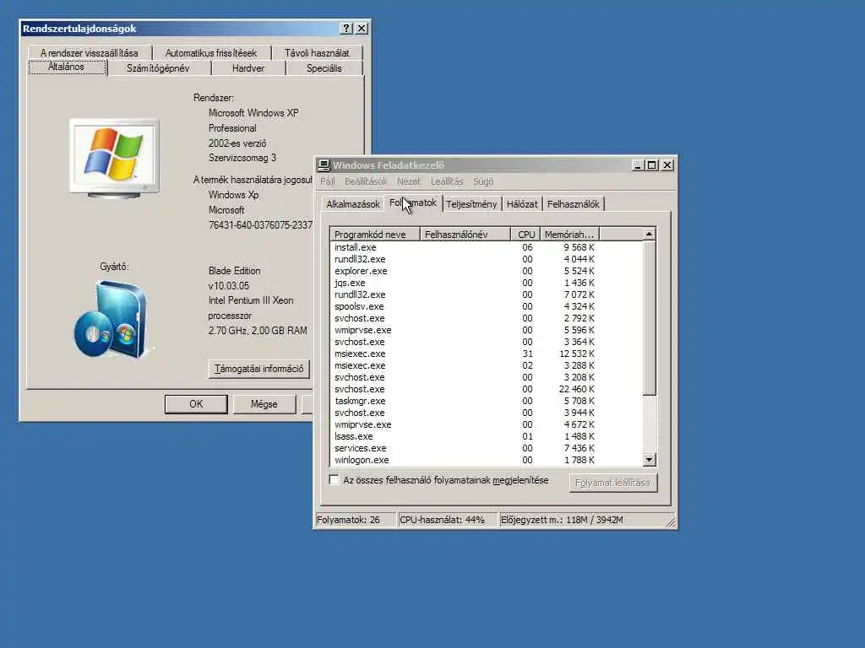Image resolution: width=865 pixels, height=648 pixels.
Task: Select the spoolsv.exe process row
Action: point(487,306)
